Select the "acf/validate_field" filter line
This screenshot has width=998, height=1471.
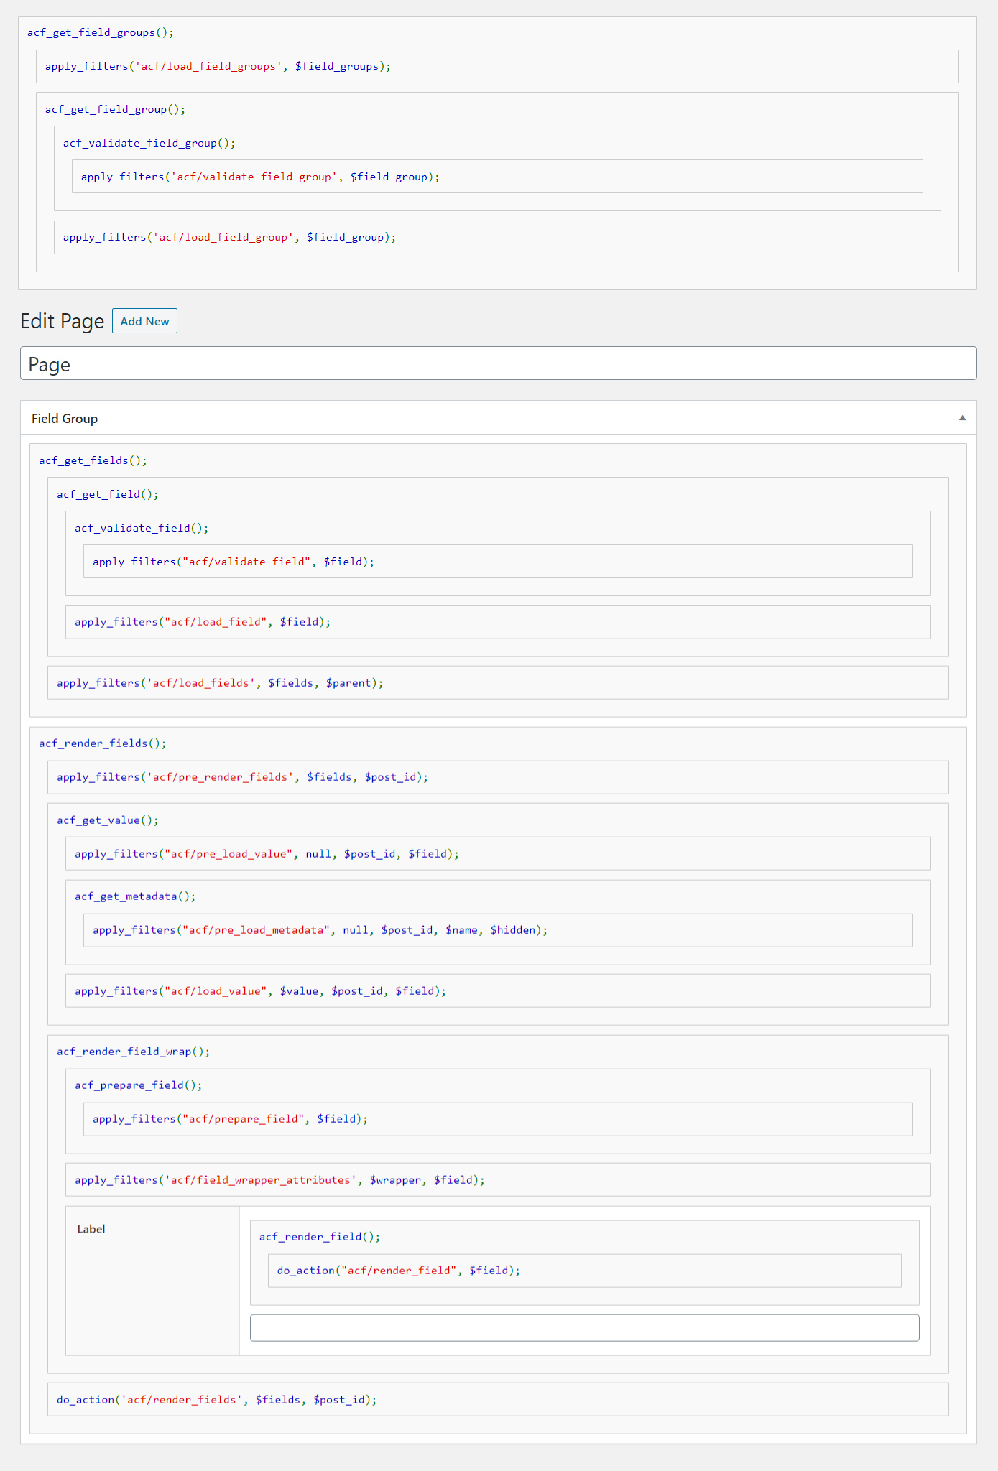498,562
